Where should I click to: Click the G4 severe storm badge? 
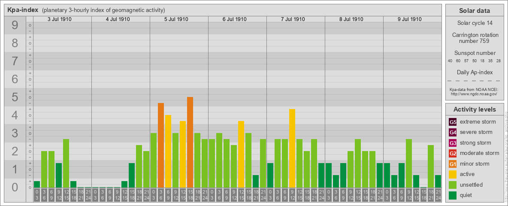(x=453, y=133)
